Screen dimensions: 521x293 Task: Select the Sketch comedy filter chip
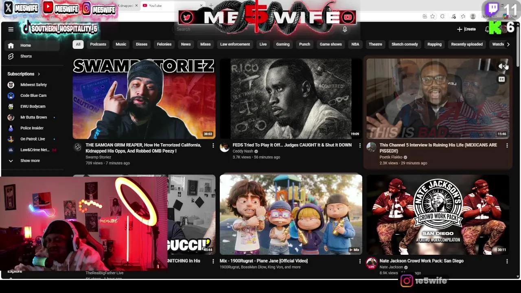[405, 44]
